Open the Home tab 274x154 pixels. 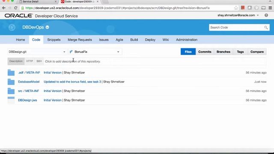click(x=21, y=40)
